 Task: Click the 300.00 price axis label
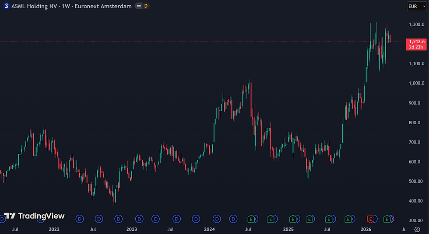tap(415, 220)
